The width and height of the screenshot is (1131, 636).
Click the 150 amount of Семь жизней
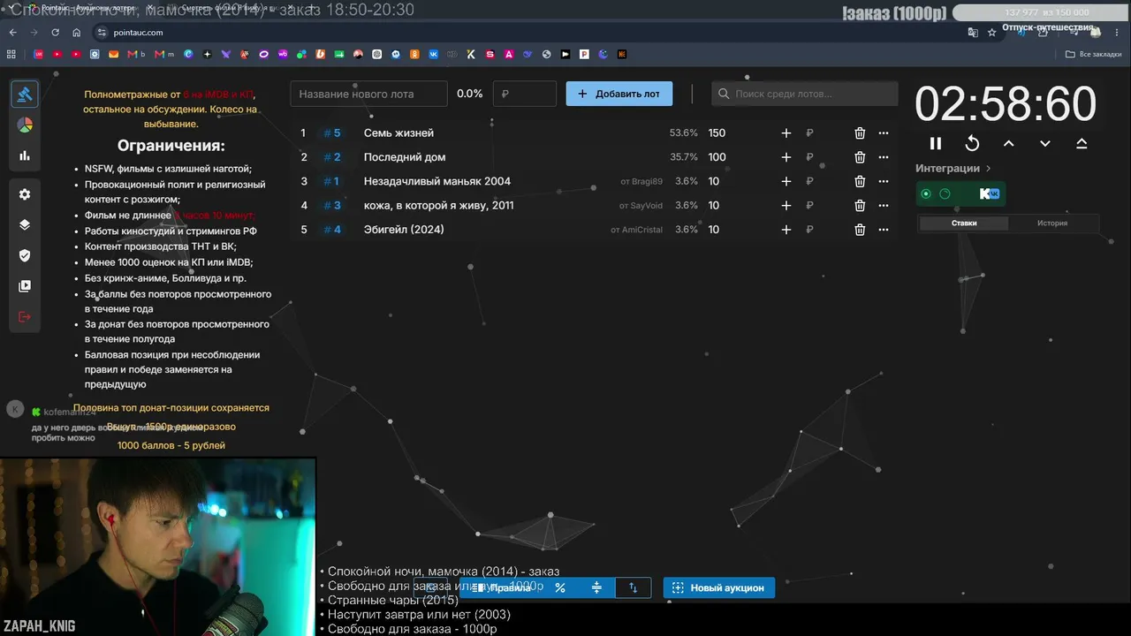717,133
